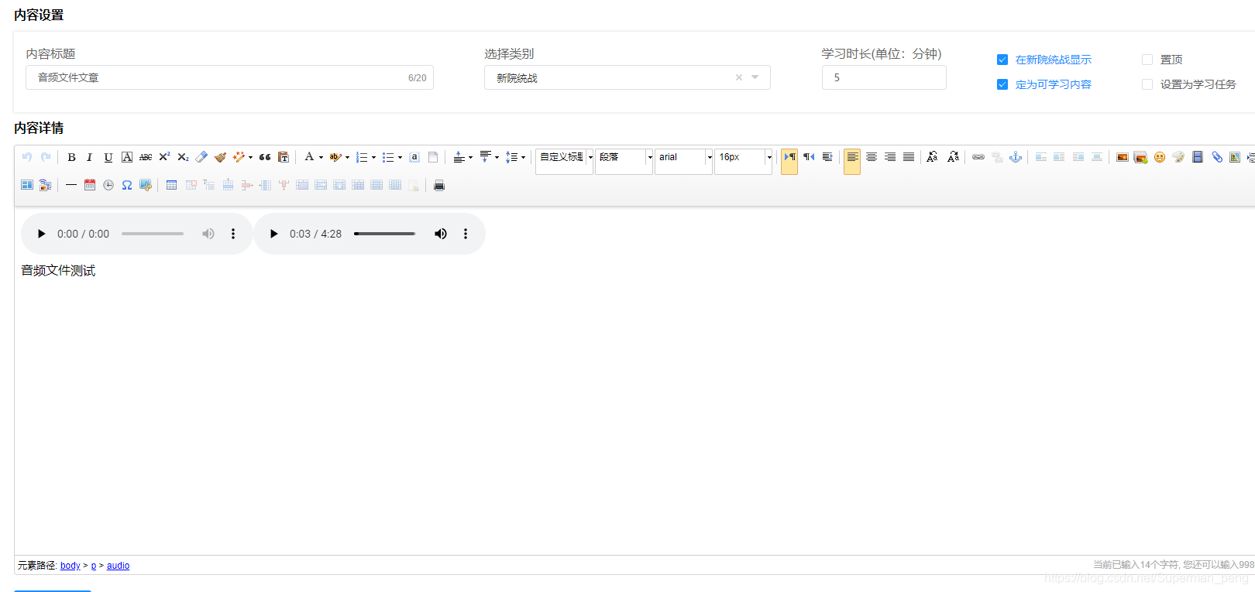Check 设置为学习任务 checkbox
The image size is (1255, 592).
pos(1147,84)
